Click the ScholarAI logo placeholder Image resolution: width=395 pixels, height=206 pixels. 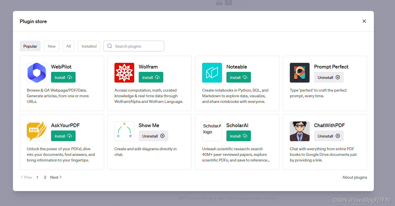(212, 131)
